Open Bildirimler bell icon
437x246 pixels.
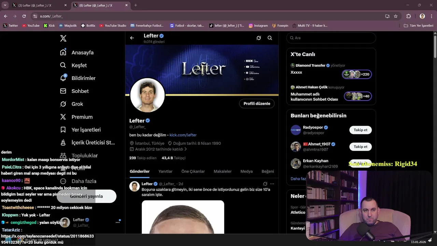click(x=63, y=78)
